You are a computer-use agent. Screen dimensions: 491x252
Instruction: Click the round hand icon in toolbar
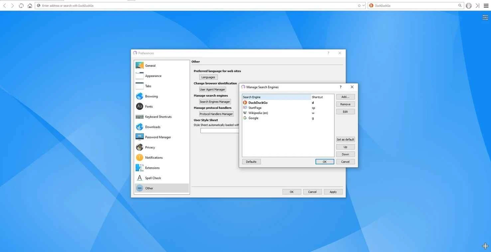(x=469, y=6)
